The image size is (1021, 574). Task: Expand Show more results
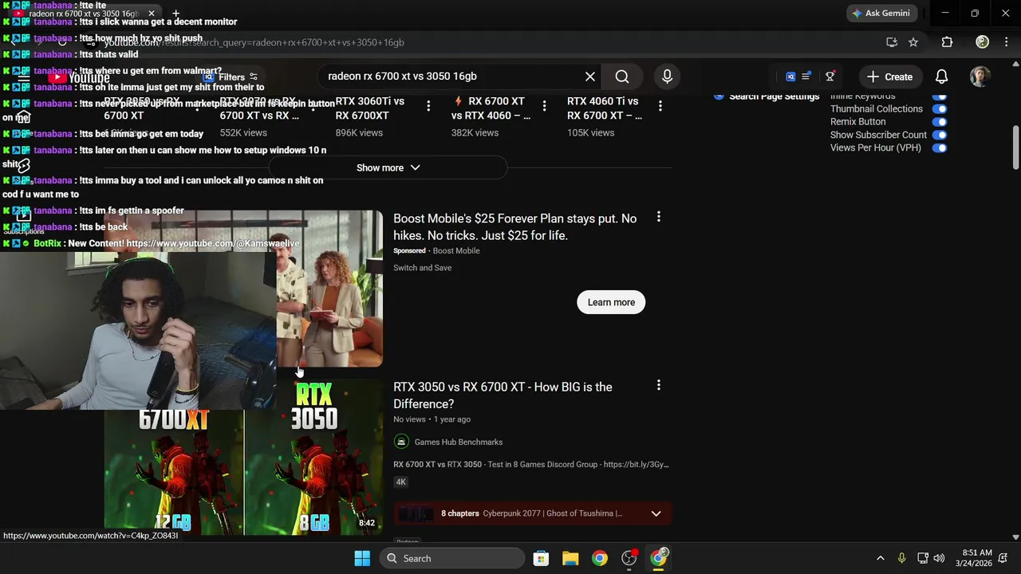[388, 168]
